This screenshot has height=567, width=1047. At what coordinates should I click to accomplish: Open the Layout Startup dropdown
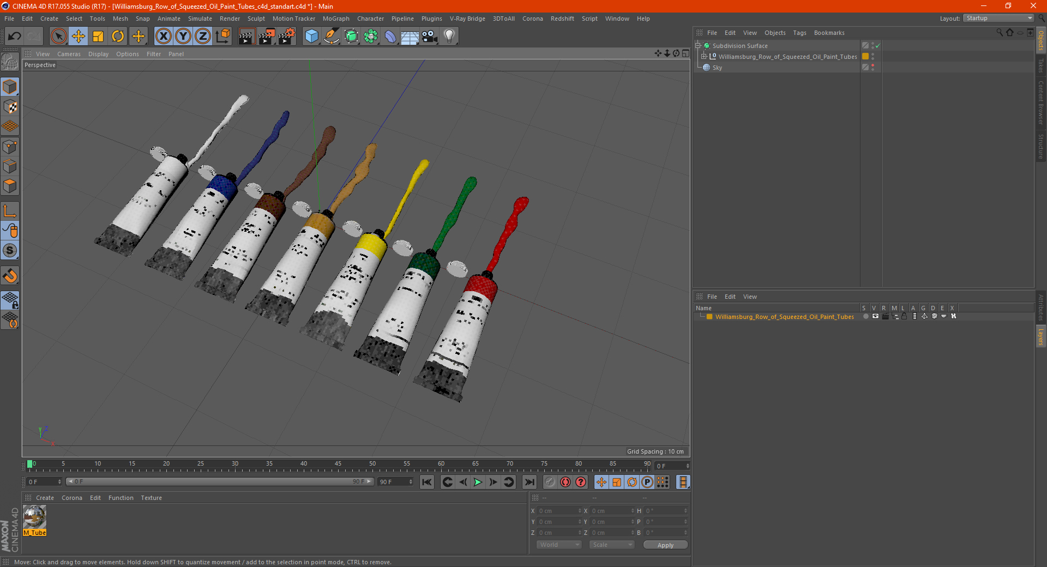click(x=998, y=18)
